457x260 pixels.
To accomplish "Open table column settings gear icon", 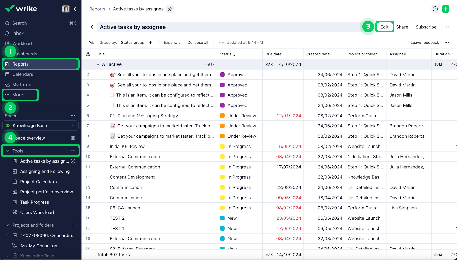I will tap(88, 54).
